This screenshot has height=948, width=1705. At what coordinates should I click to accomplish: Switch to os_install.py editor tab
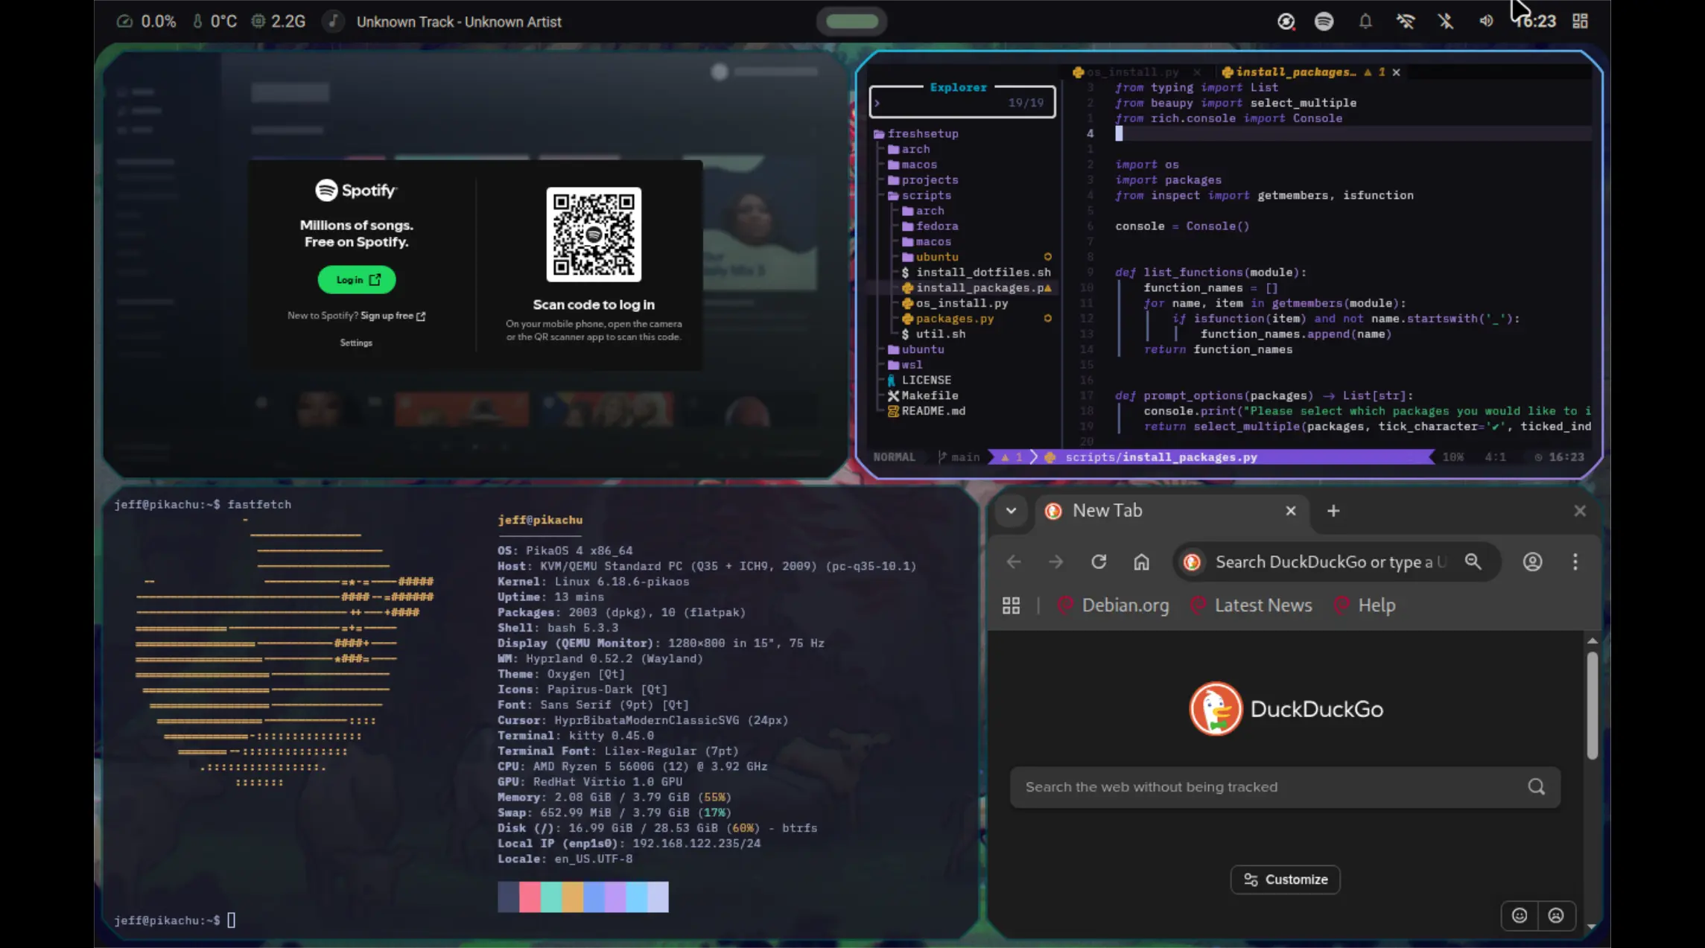[1131, 72]
